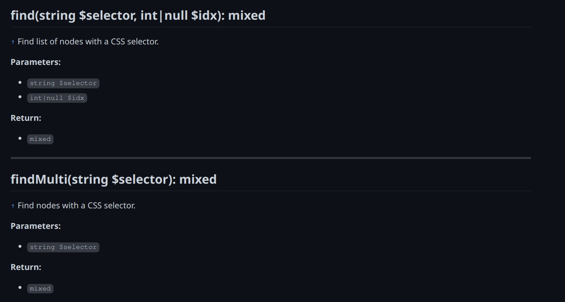The image size is (565, 302).
Task: Click the 'mixed' return type under find
Action: pyautogui.click(x=40, y=139)
